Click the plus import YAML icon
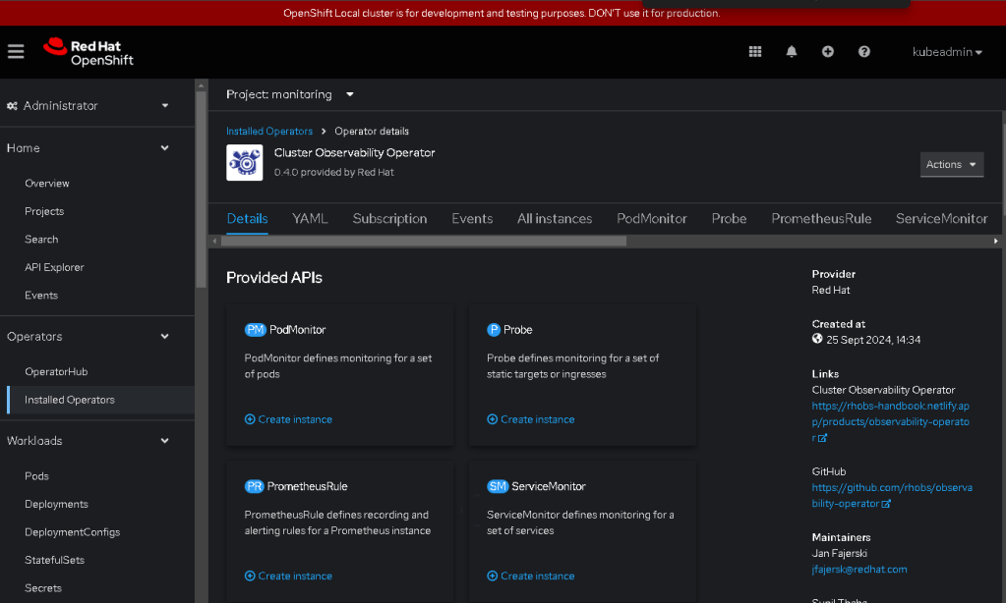 coord(828,52)
